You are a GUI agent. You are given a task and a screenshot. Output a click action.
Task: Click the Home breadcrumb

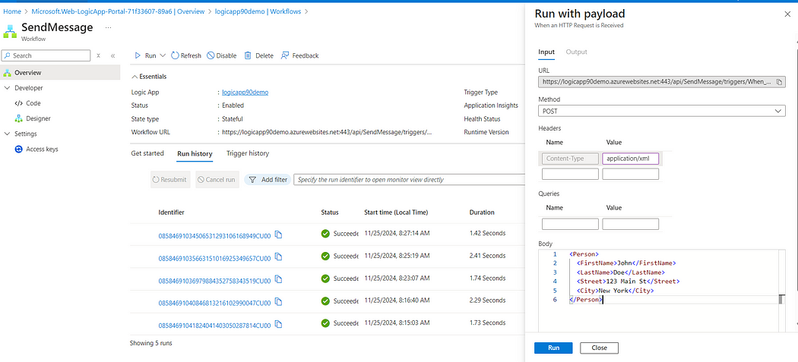point(11,11)
